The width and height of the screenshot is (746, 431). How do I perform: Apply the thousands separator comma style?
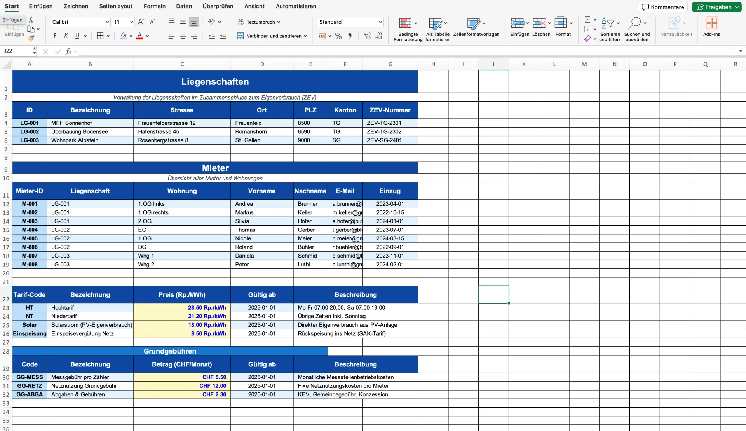pyautogui.click(x=350, y=36)
